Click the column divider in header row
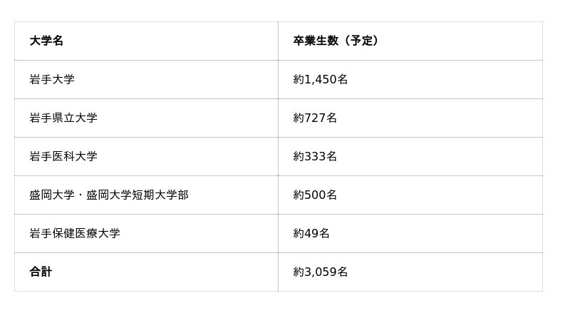570x313 pixels. click(278, 41)
